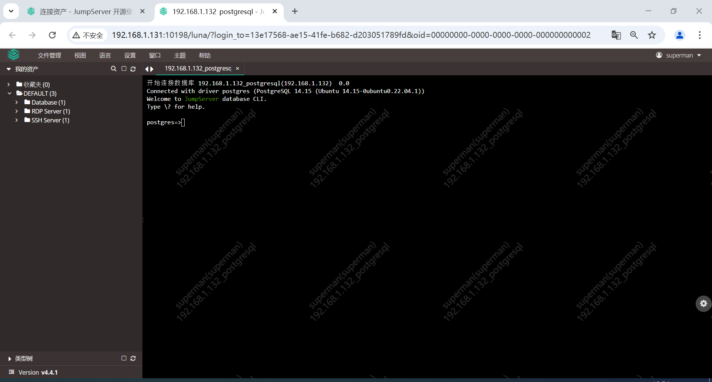Select the RDP Server (1) folder
Image resolution: width=712 pixels, height=382 pixels.
tap(47, 111)
